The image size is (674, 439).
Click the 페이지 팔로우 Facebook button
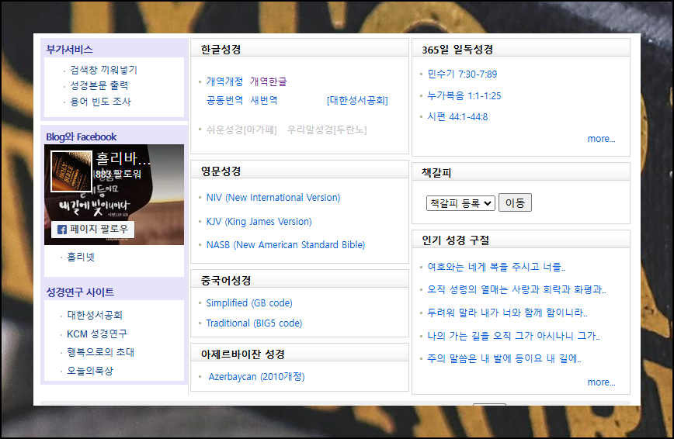tap(93, 230)
